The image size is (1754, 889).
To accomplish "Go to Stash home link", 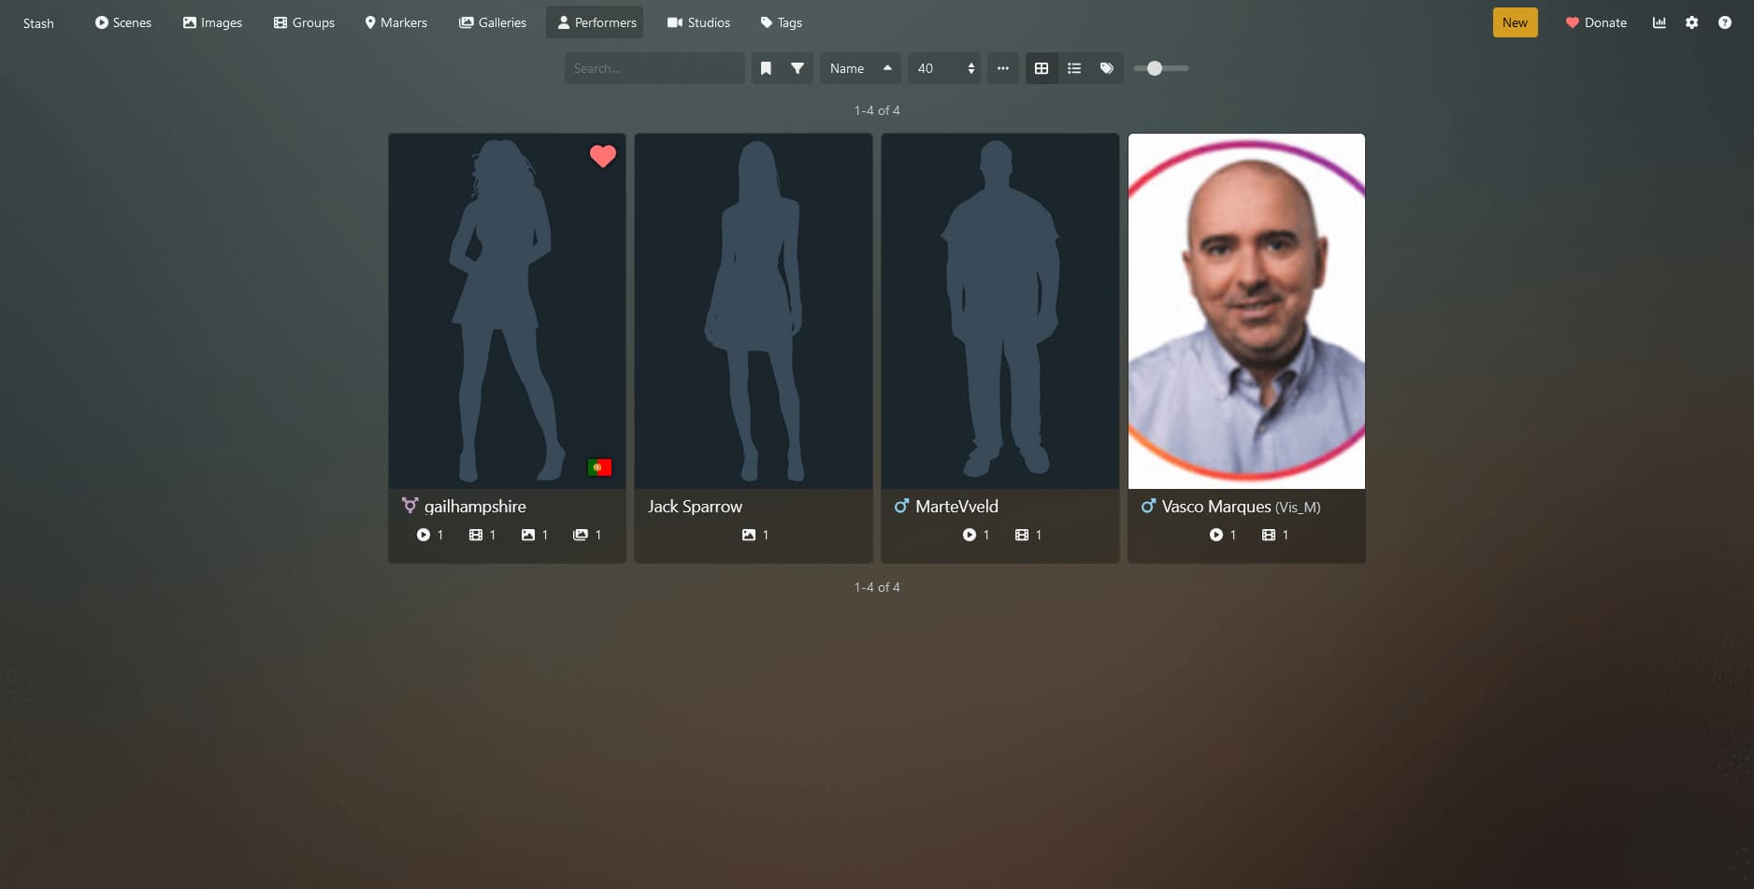I will point(38,23).
